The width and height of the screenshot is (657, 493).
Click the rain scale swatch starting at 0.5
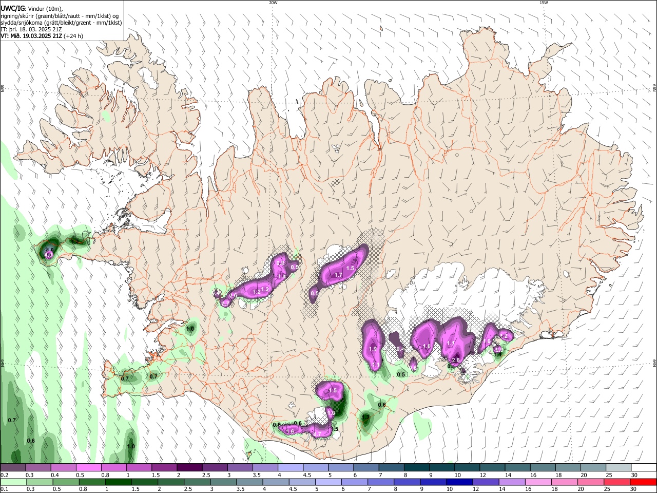(x=65, y=482)
